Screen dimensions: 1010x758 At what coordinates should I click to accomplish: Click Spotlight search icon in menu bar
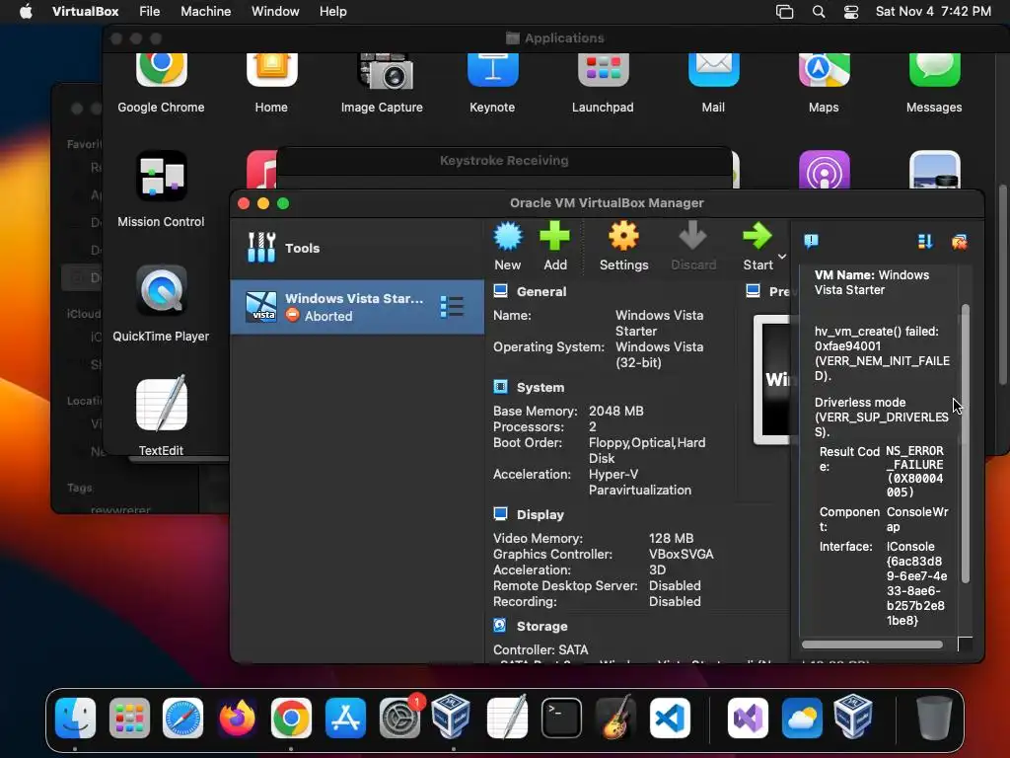pyautogui.click(x=818, y=12)
